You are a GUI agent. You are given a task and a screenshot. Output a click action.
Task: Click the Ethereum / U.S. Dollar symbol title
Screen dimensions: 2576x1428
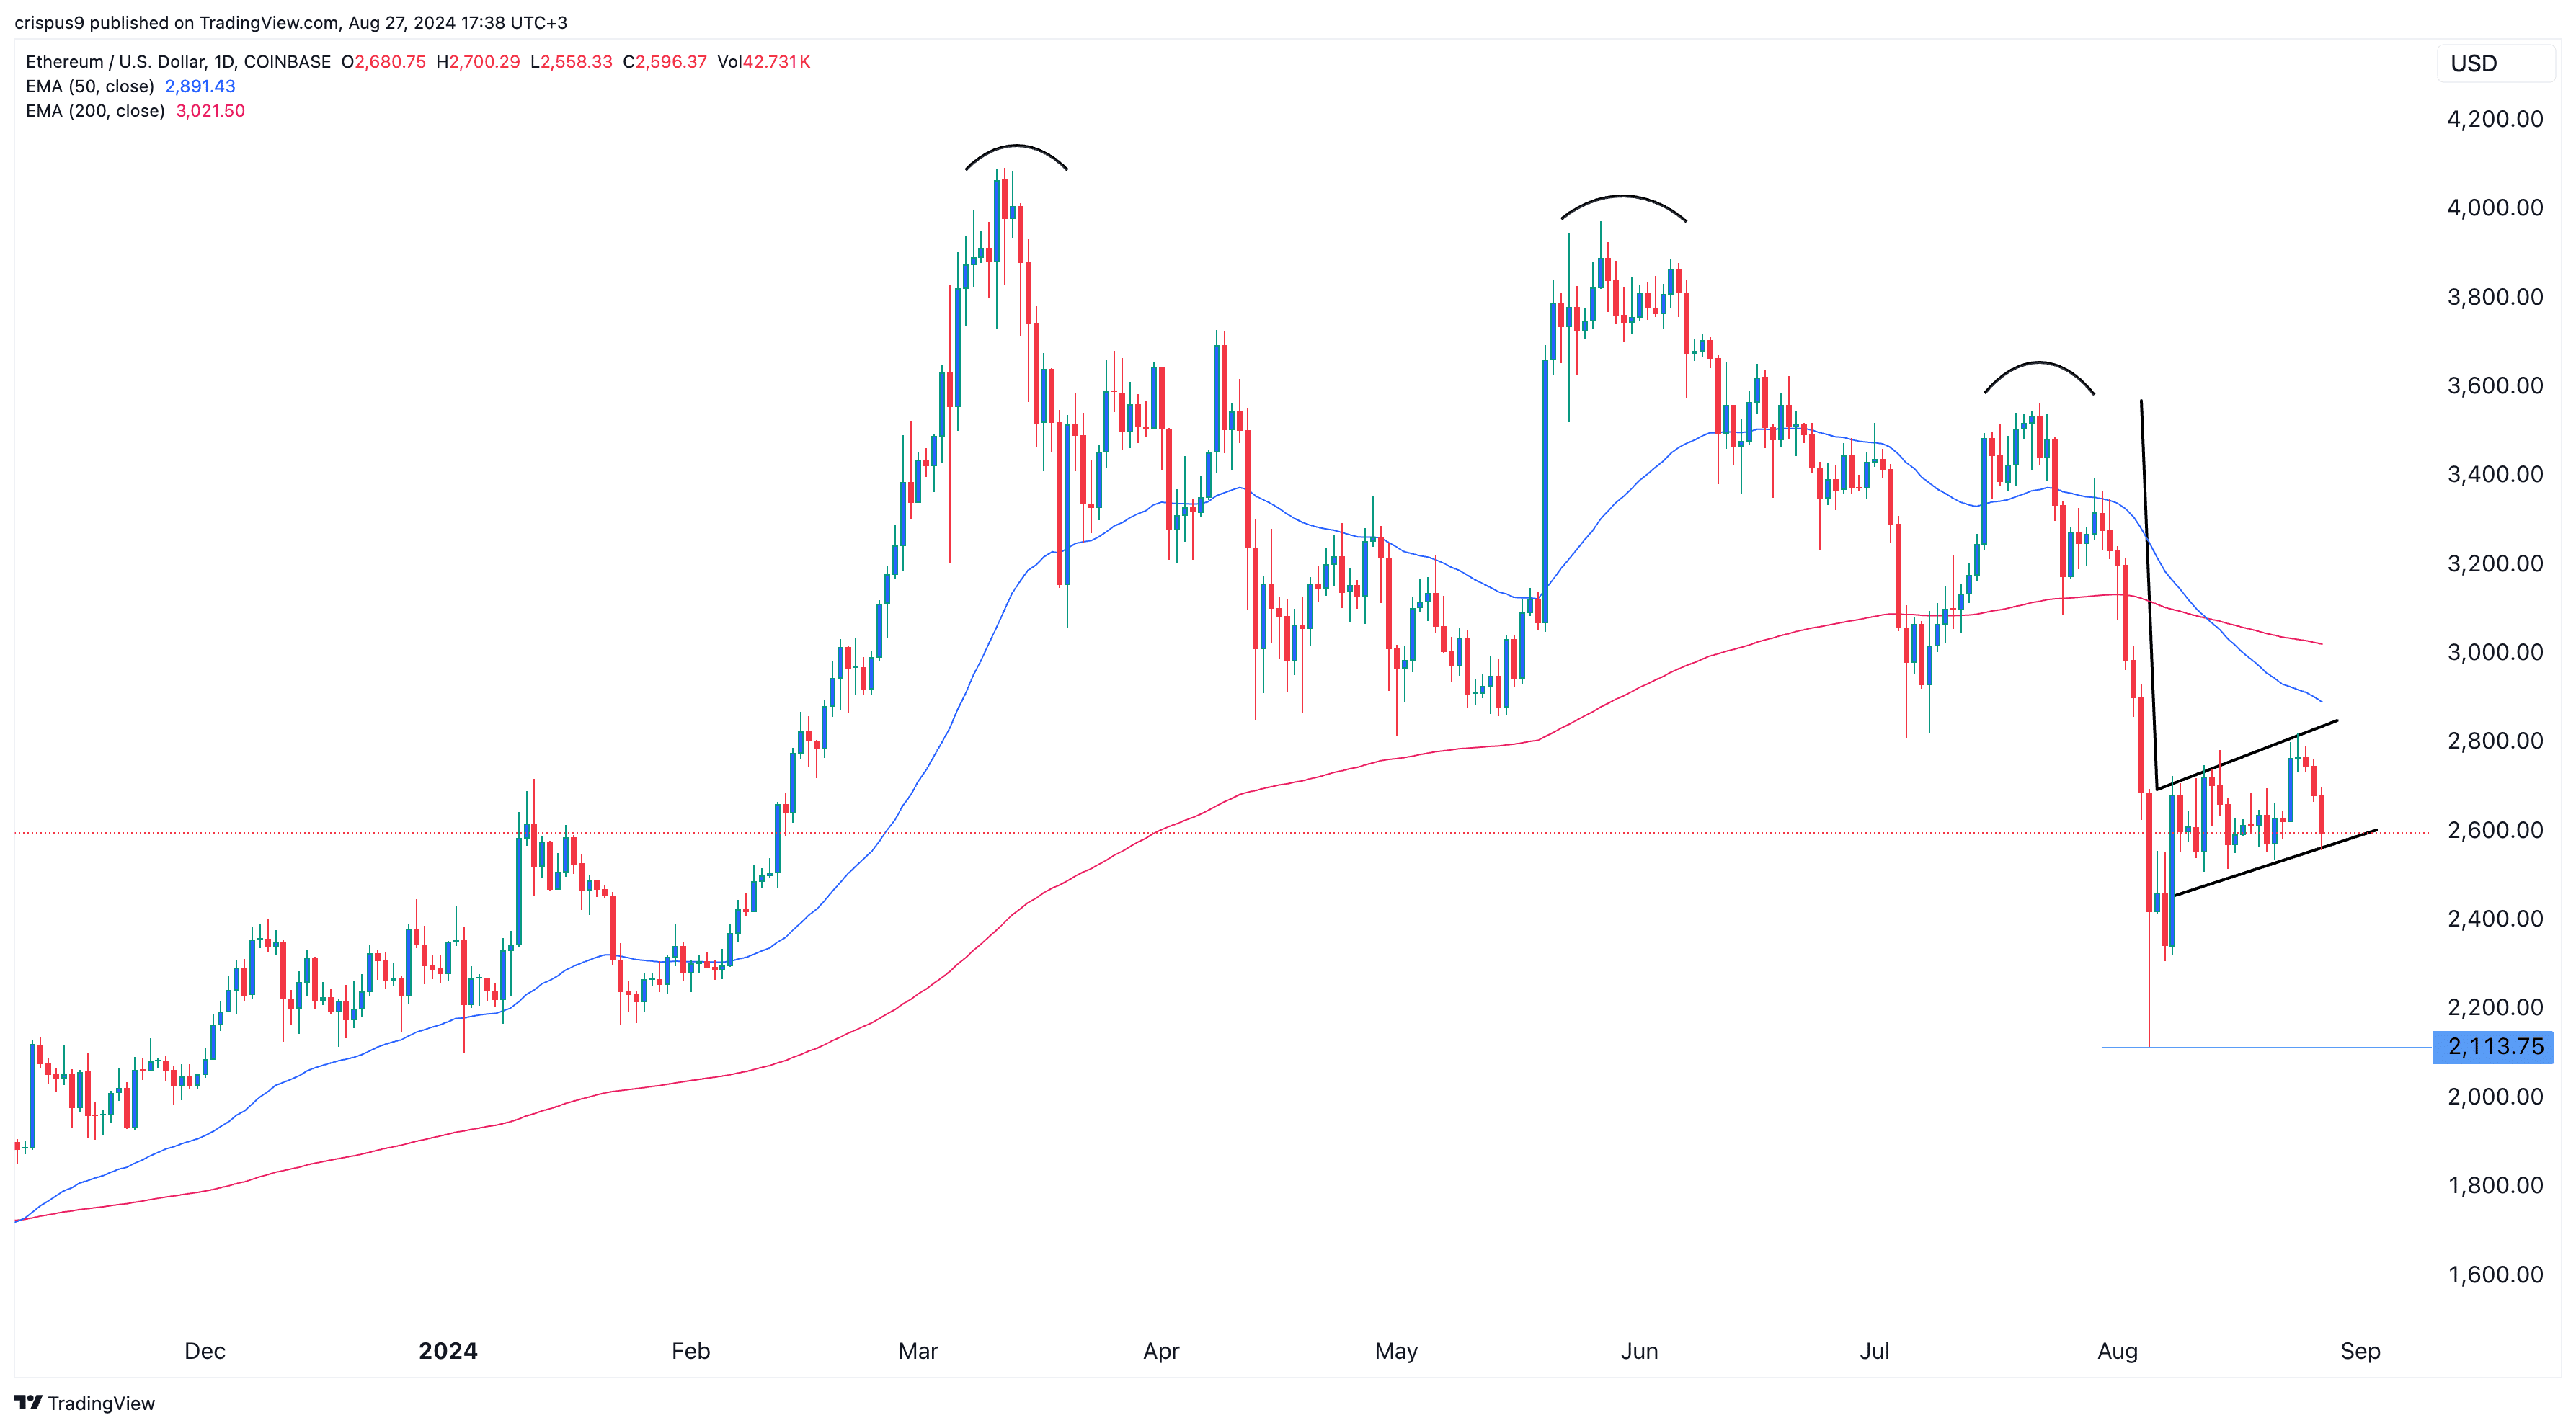coord(178,62)
